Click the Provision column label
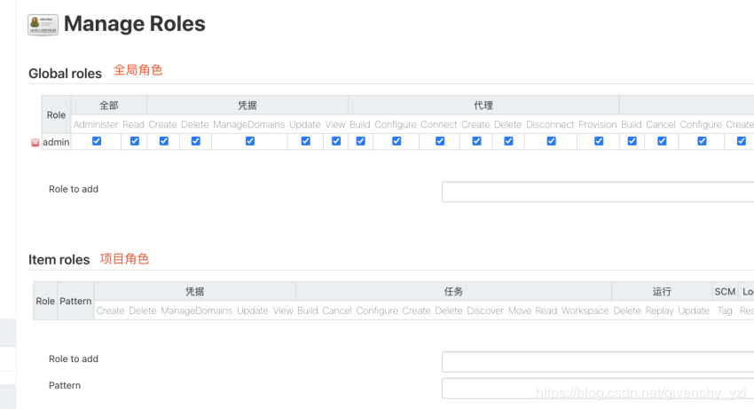 [x=597, y=124]
